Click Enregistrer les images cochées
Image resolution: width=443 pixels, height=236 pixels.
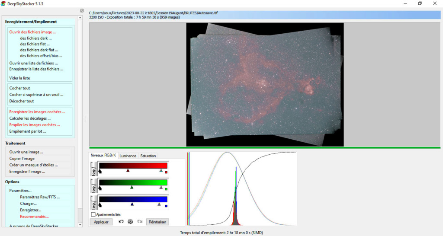tap(37, 112)
